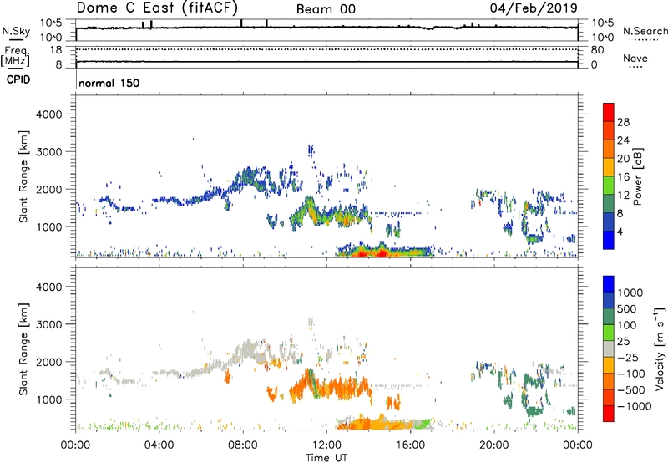Screen dimensions: 668x463
Task: Click the '80' Nave axis tick
Action: [597, 50]
